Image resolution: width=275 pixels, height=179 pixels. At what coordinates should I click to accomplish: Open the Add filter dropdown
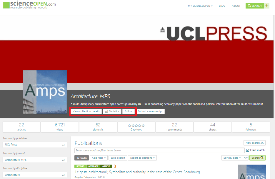pos(99,158)
